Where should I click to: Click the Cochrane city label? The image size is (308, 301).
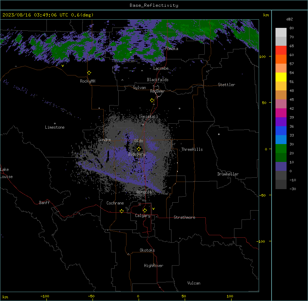point(115,203)
